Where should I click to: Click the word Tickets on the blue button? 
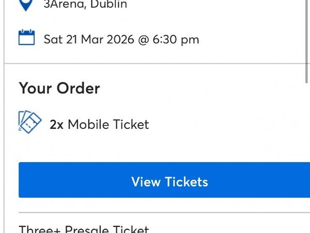pos(187,181)
